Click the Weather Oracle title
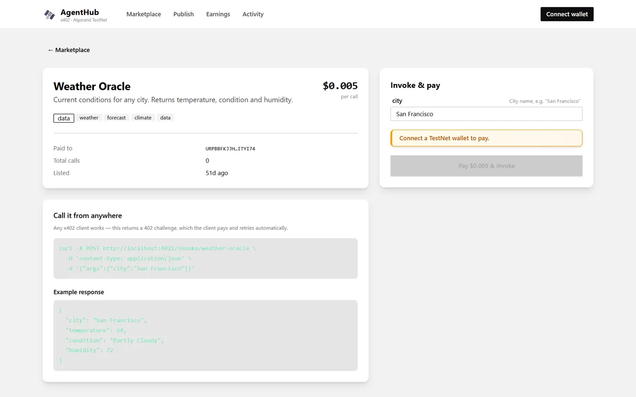Image resolution: width=636 pixels, height=397 pixels. pyautogui.click(x=92, y=86)
